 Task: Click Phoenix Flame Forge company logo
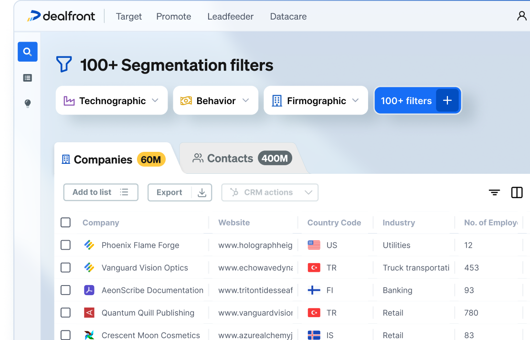coord(89,245)
